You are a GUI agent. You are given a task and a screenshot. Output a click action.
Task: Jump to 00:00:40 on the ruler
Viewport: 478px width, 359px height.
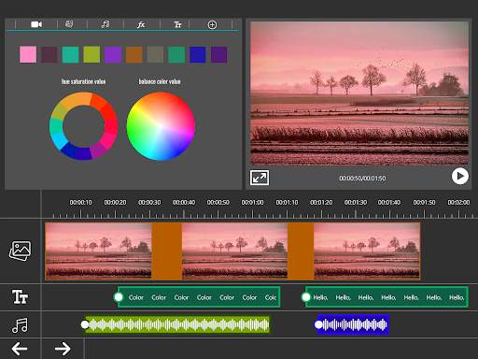[184, 203]
